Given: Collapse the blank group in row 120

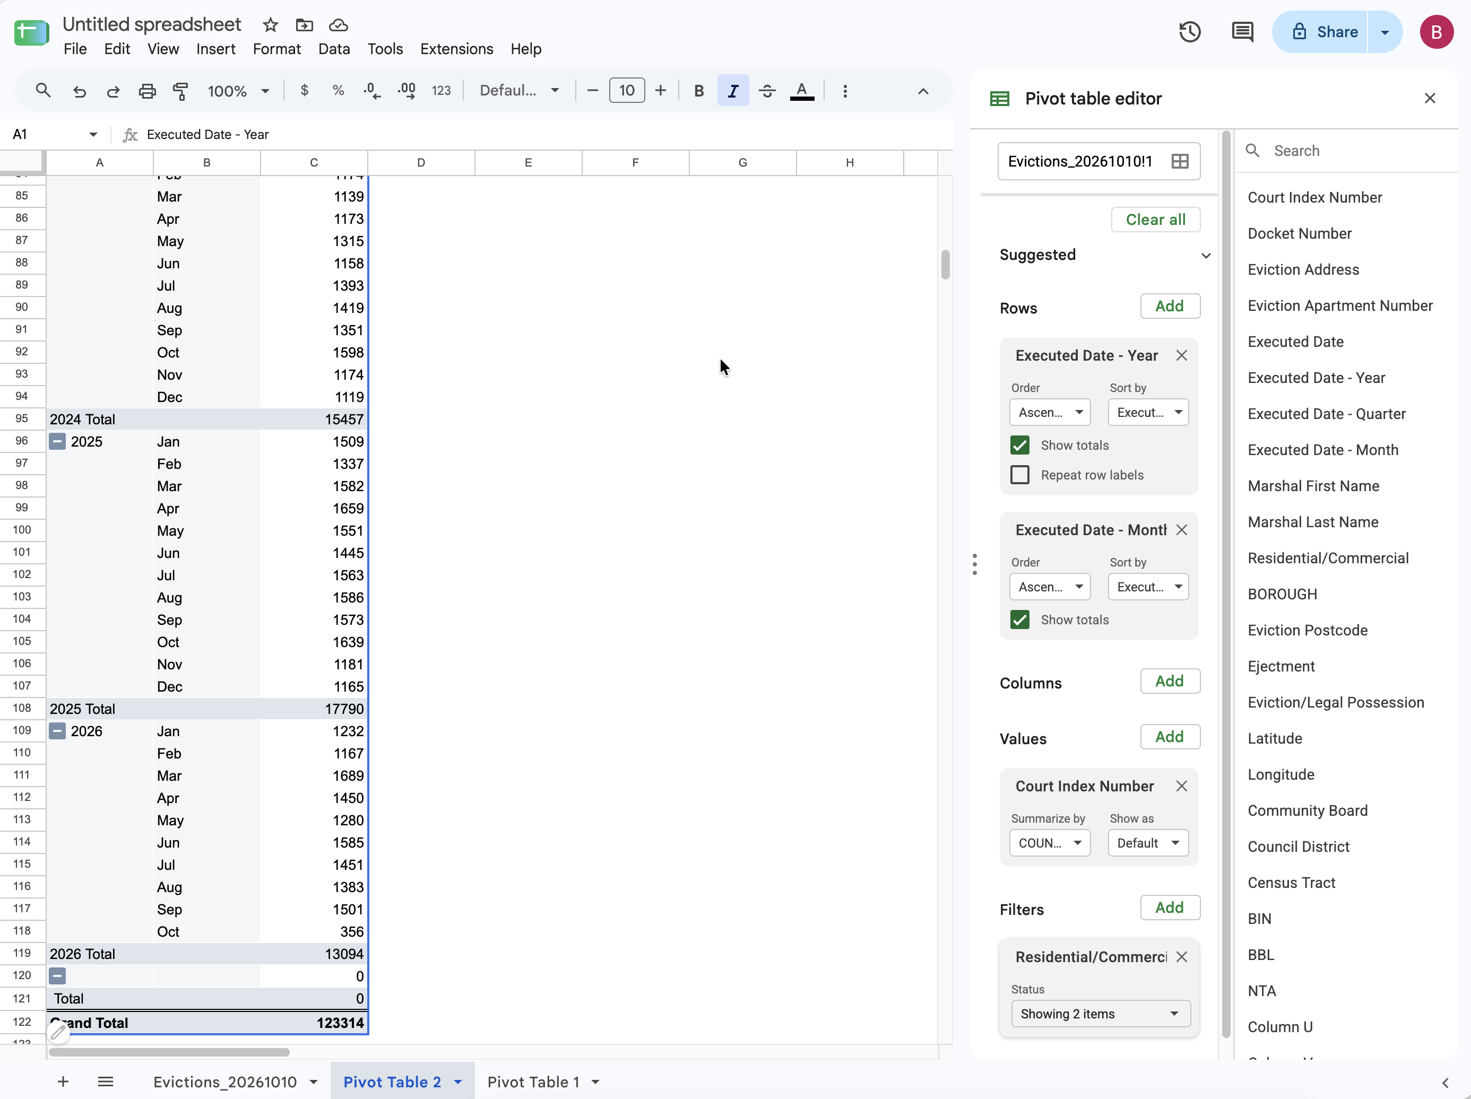Looking at the screenshot, I should pos(58,976).
